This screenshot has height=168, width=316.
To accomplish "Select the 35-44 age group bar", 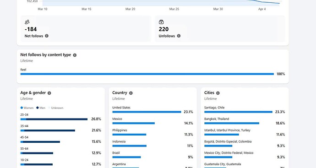I will click(x=48, y=130).
